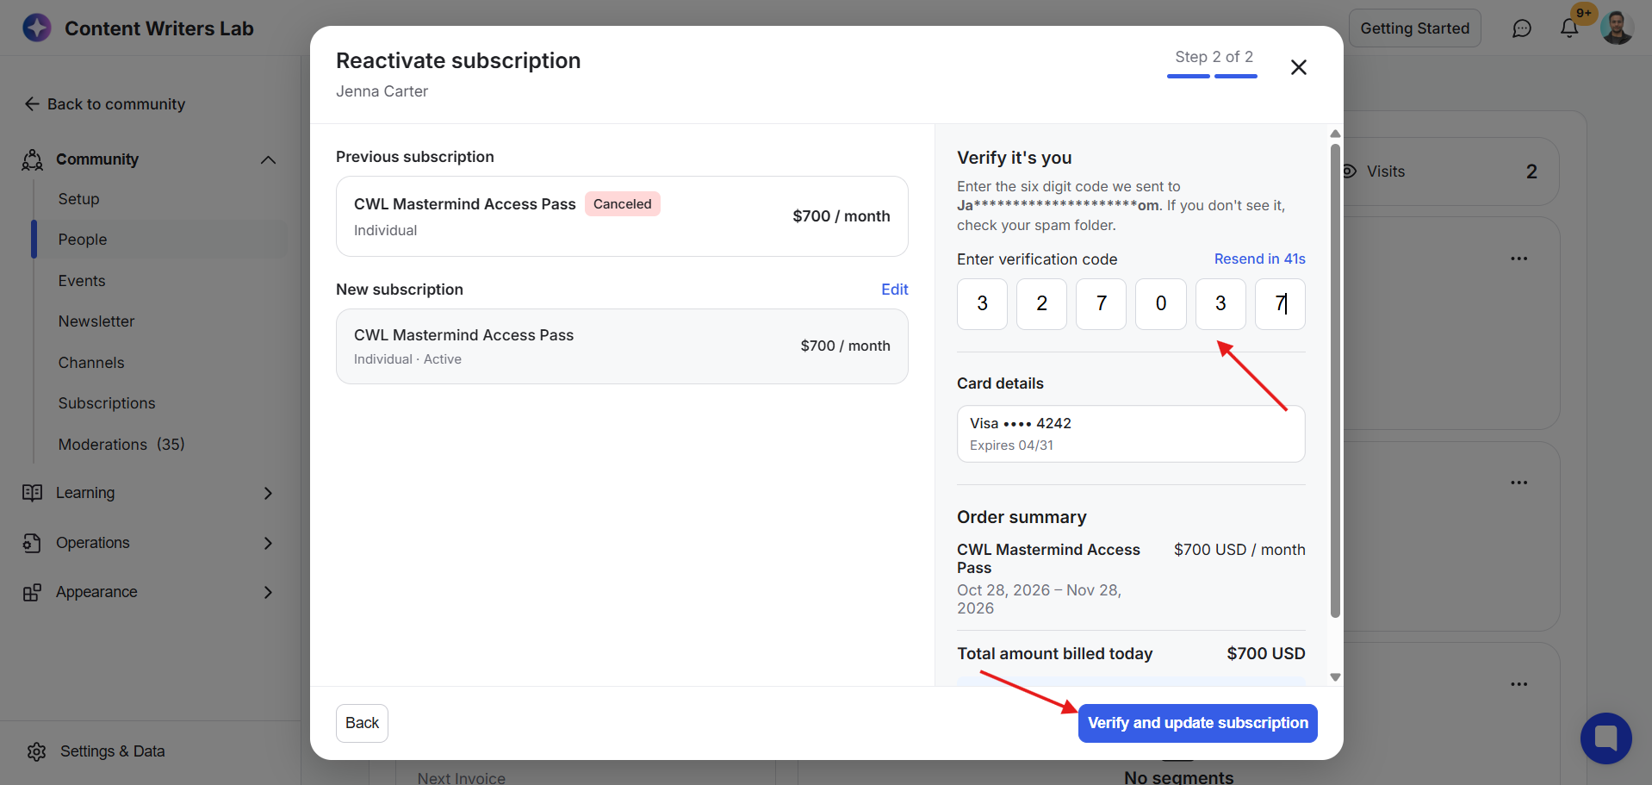Click the dialog scrollbar up arrow
1652x785 pixels.
click(x=1335, y=134)
